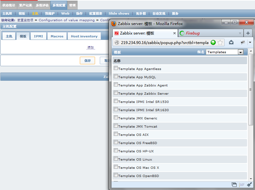This screenshot has height=190, width=255.
Task: Select Template OS Mac OS X checkbox
Action: [x=116, y=167]
